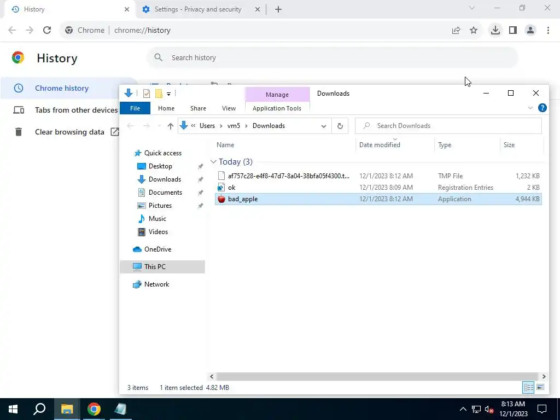Screen dimensions: 560x420
Task: Refresh the Downloads folder
Action: pyautogui.click(x=340, y=126)
